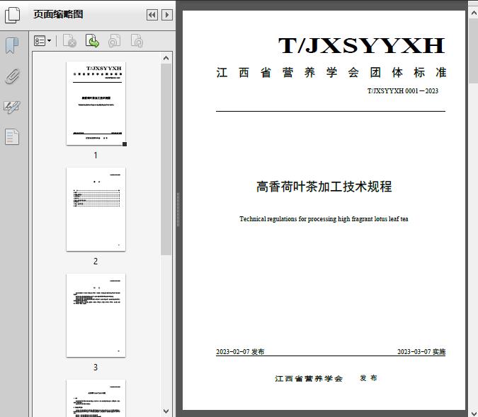Image resolution: width=478 pixels, height=417 pixels.
Task: Click the extract pages green arrow icon
Action: point(92,41)
